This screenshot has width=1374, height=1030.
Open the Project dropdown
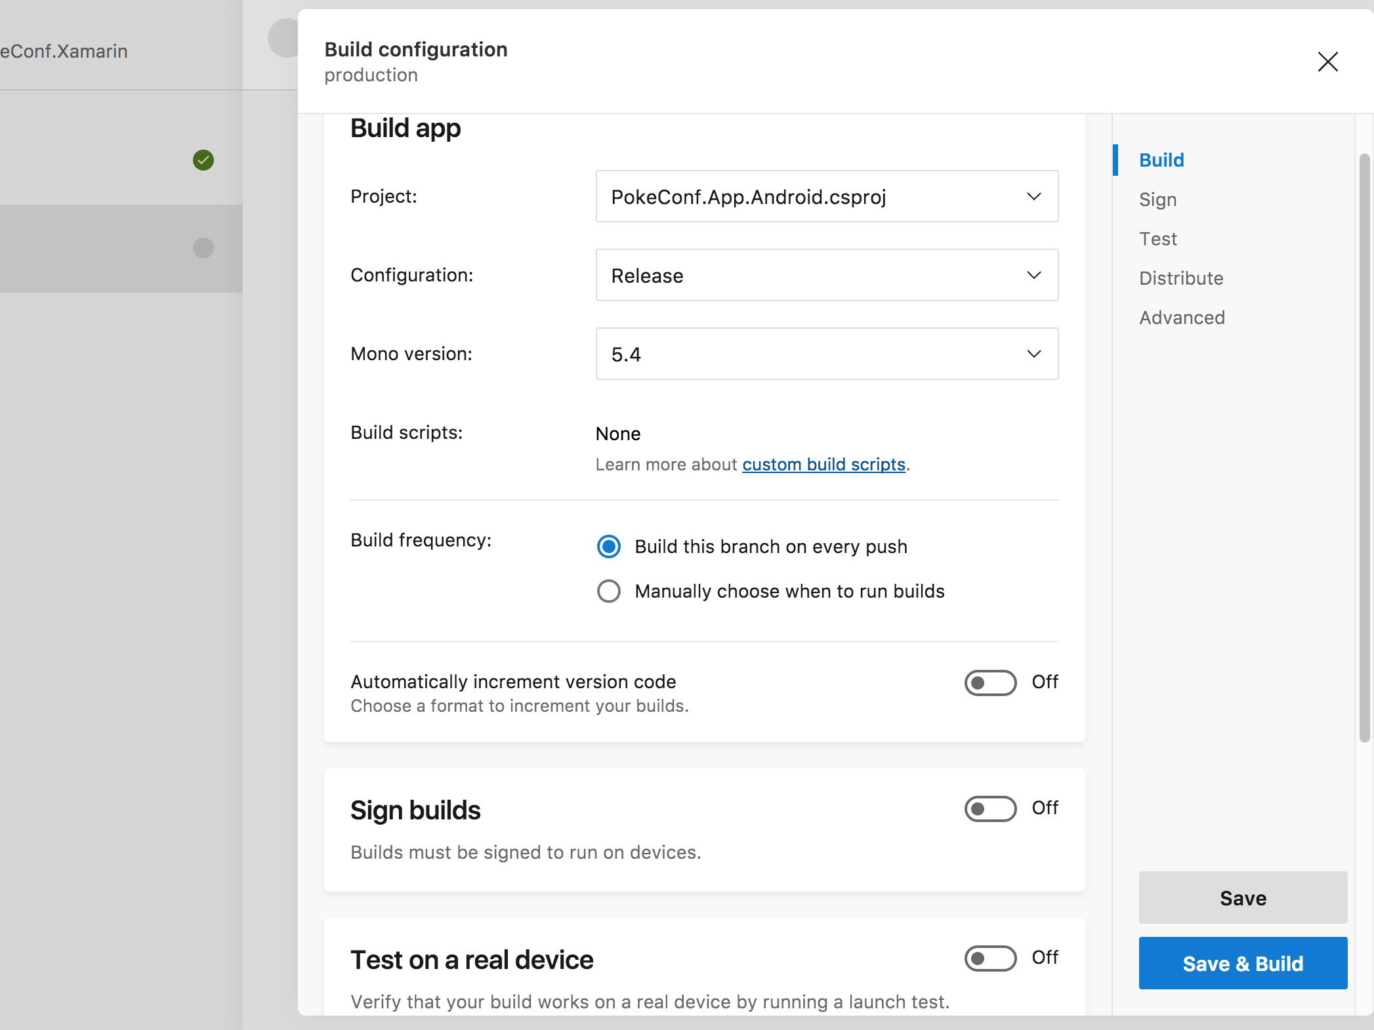(827, 196)
